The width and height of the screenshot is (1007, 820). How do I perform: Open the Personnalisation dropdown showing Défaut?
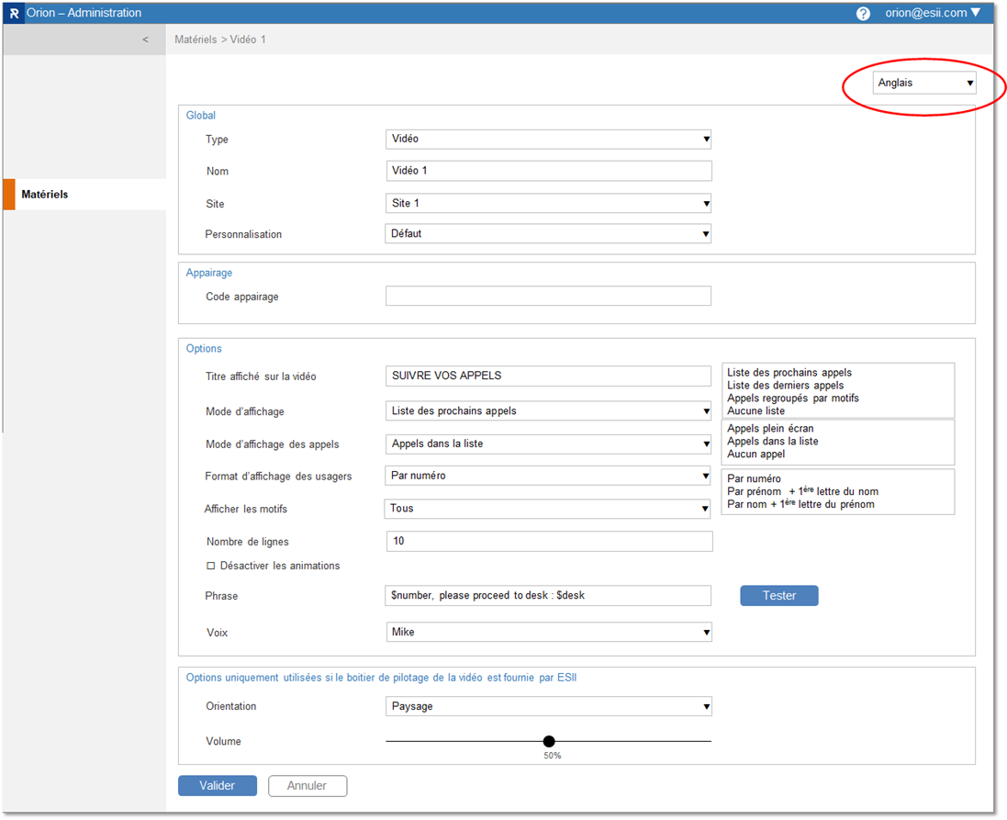point(548,233)
